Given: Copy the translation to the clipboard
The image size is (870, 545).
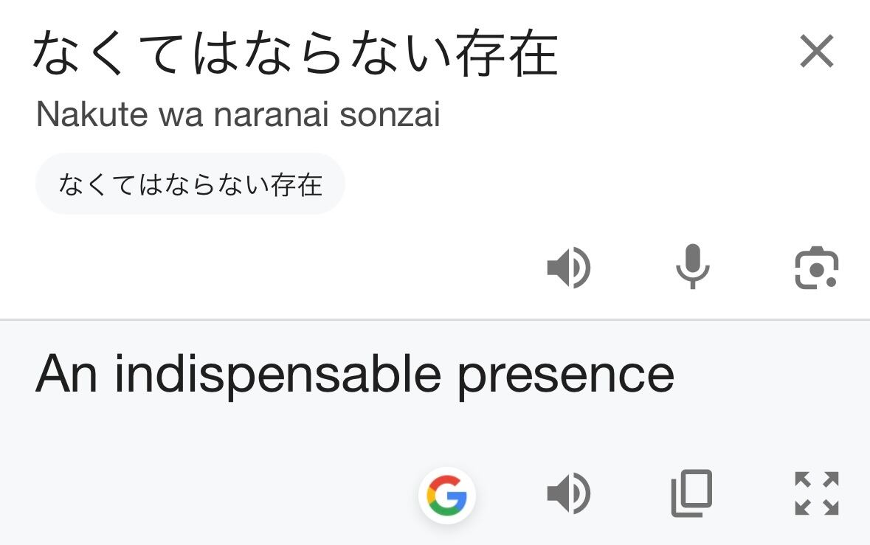Looking at the screenshot, I should point(692,493).
